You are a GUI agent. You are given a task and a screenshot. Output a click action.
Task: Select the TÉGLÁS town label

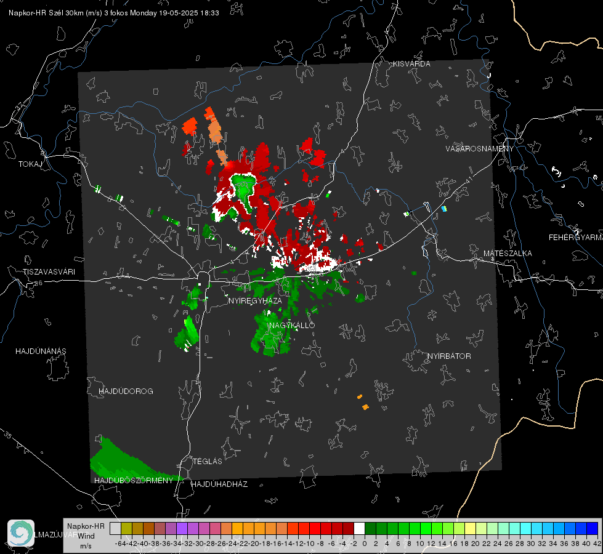click(208, 461)
